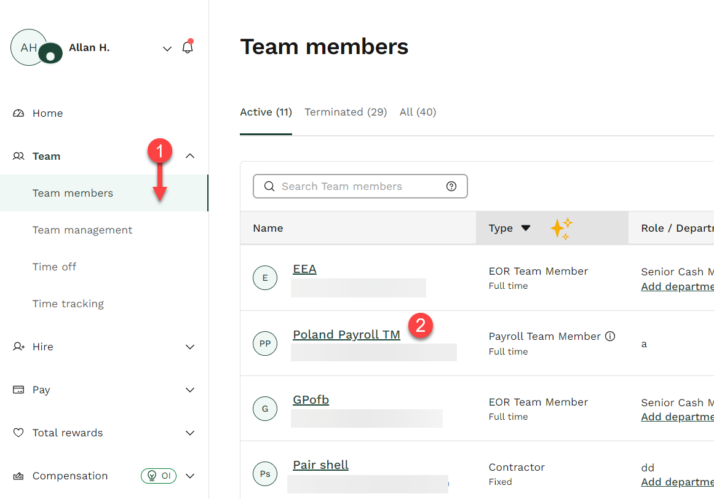Image resolution: width=714 pixels, height=499 pixels.
Task: Click the Compensation pencil icon
Action: (19, 476)
